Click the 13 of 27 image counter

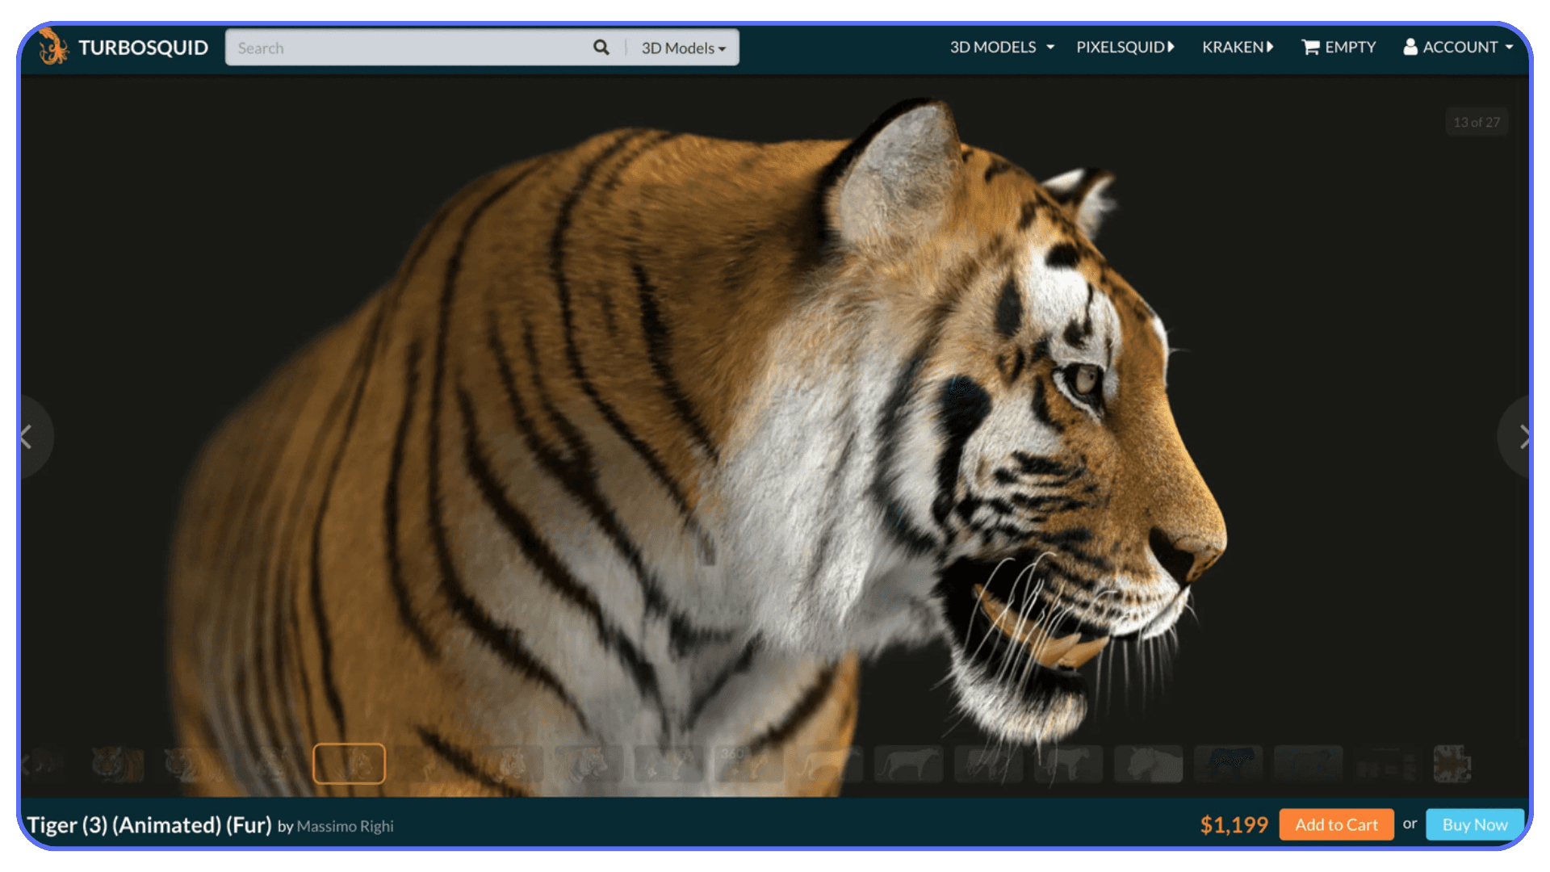[x=1477, y=122]
